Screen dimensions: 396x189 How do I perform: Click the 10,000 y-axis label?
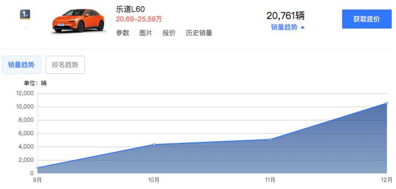click(x=25, y=107)
